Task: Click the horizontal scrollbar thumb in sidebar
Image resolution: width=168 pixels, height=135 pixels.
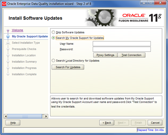Action: tap(25, 116)
